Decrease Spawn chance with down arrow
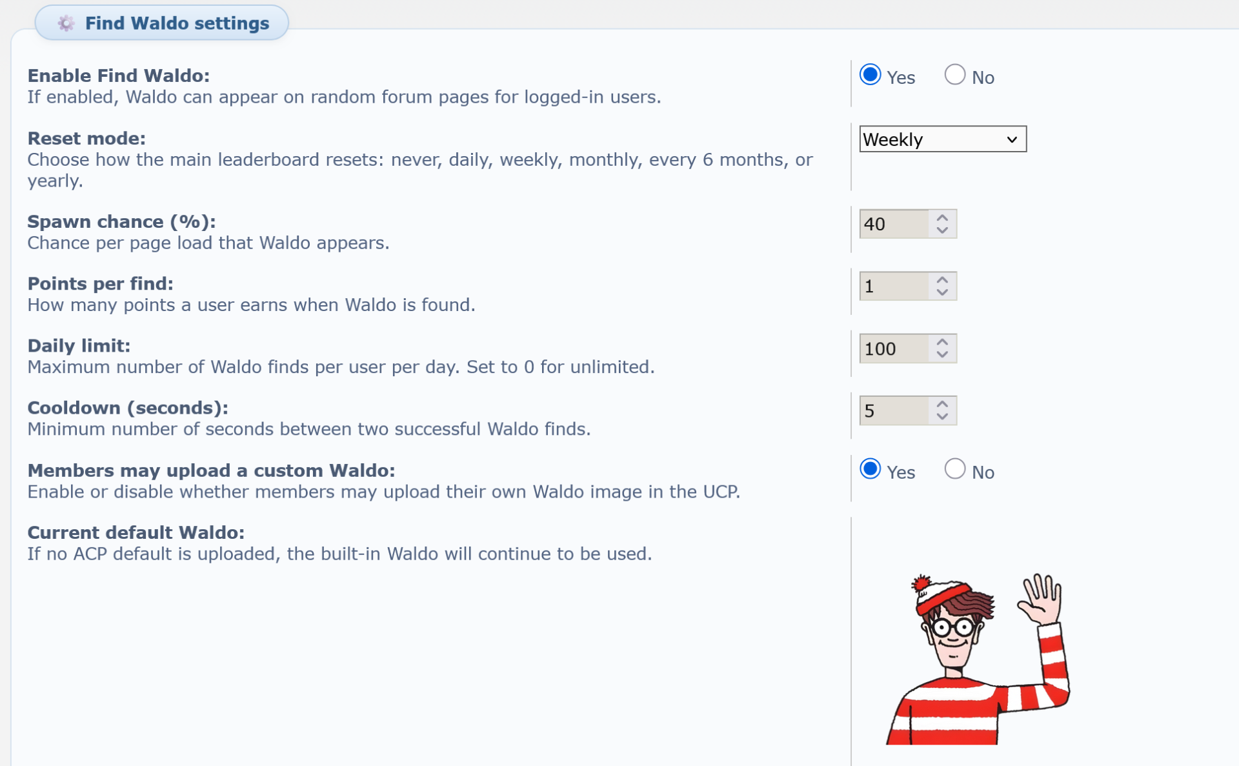This screenshot has width=1239, height=766. [942, 230]
